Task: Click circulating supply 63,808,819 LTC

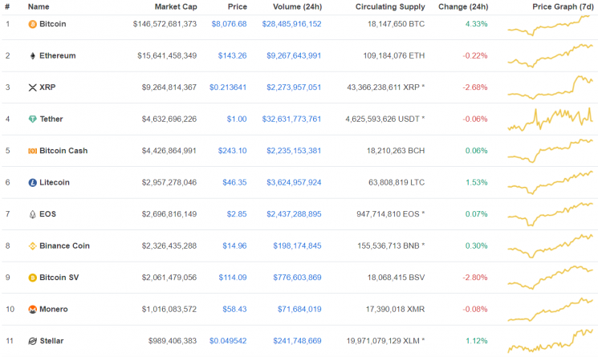Action: (397, 182)
